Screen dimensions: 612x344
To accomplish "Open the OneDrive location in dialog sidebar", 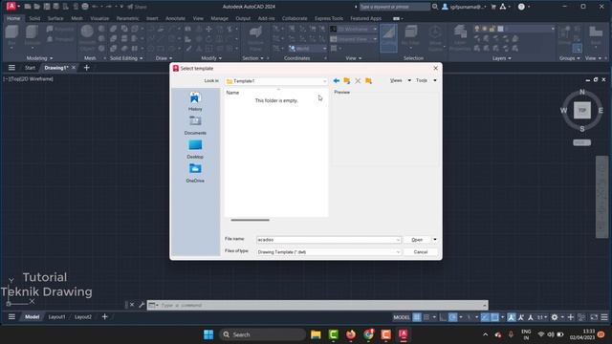I will 195,173.
